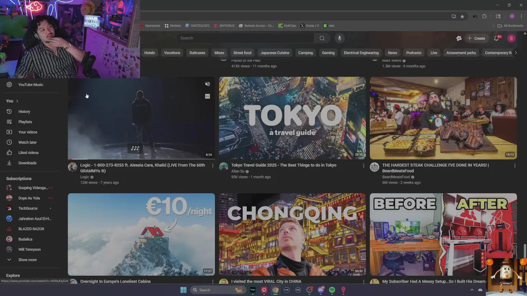
Task: Mute the tab via the speaker icon
Action: (475, 16)
